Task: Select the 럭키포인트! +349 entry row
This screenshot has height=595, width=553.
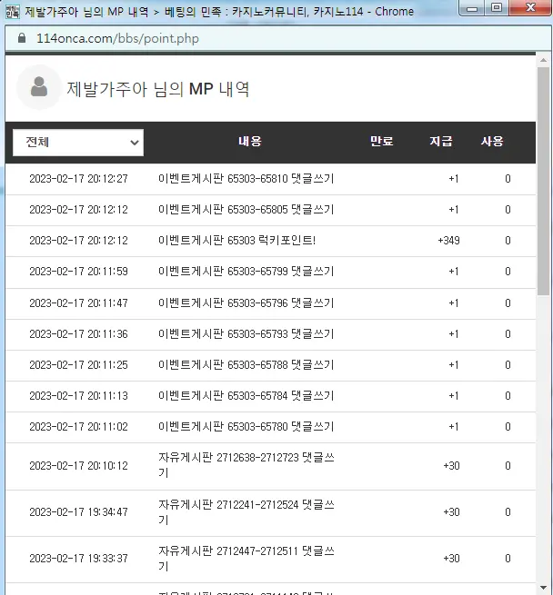Action: point(270,241)
